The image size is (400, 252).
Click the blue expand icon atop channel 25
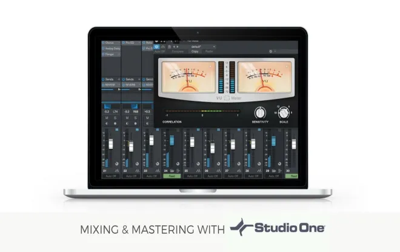point(198,130)
